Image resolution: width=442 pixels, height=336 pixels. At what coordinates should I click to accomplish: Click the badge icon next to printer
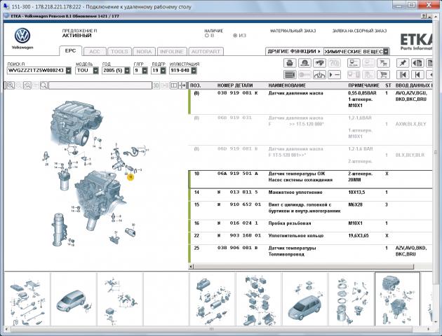tap(304, 63)
